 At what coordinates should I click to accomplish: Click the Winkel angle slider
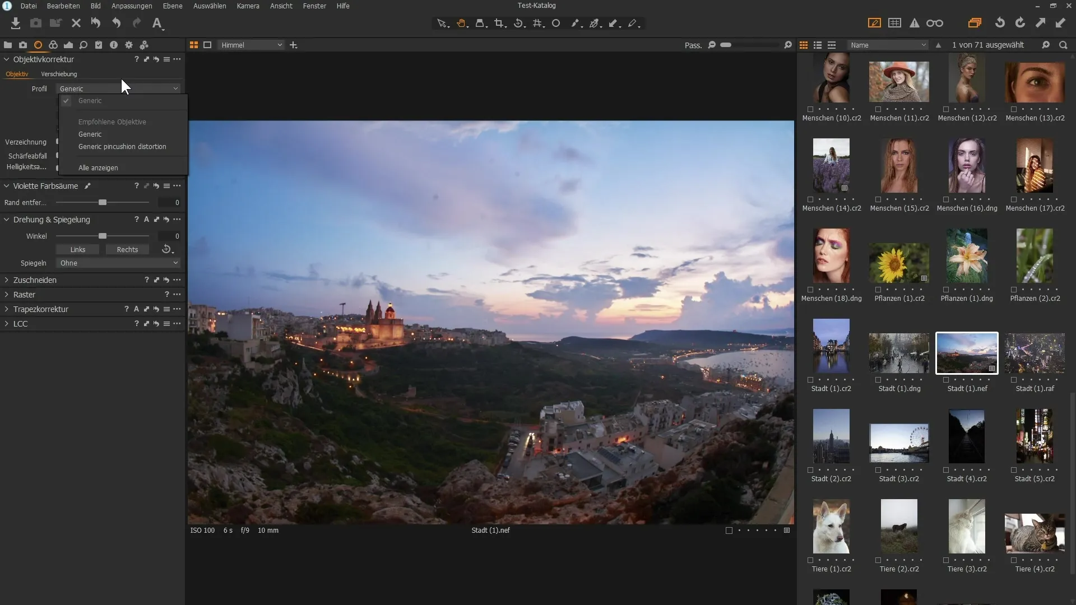click(x=103, y=236)
